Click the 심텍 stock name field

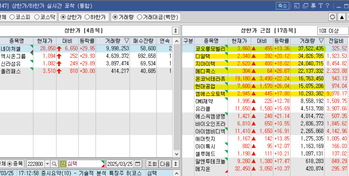[82, 164]
